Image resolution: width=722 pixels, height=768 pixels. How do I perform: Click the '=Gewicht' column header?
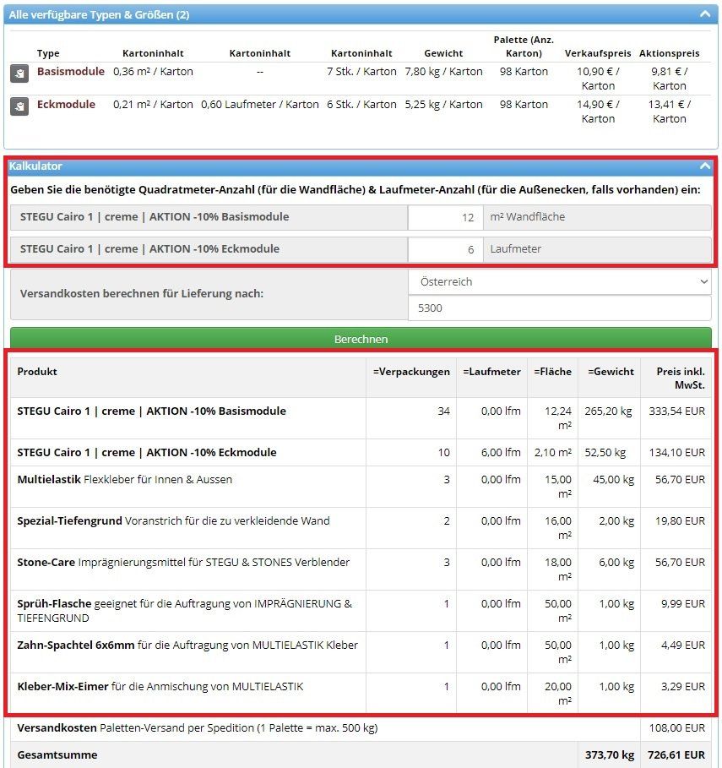click(611, 371)
